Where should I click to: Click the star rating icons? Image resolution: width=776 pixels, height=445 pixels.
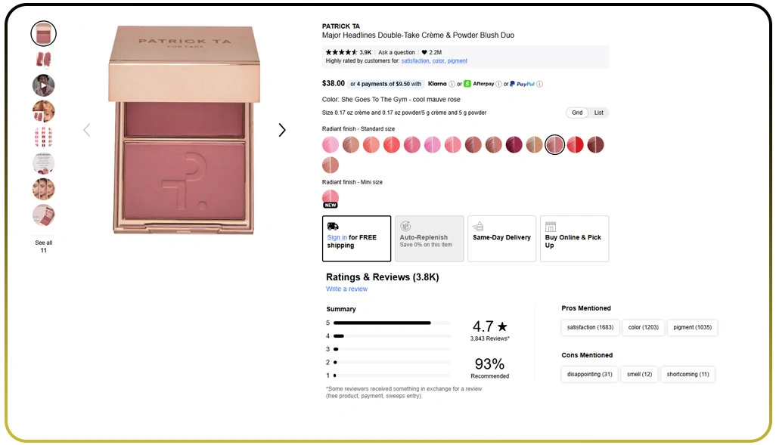click(341, 53)
